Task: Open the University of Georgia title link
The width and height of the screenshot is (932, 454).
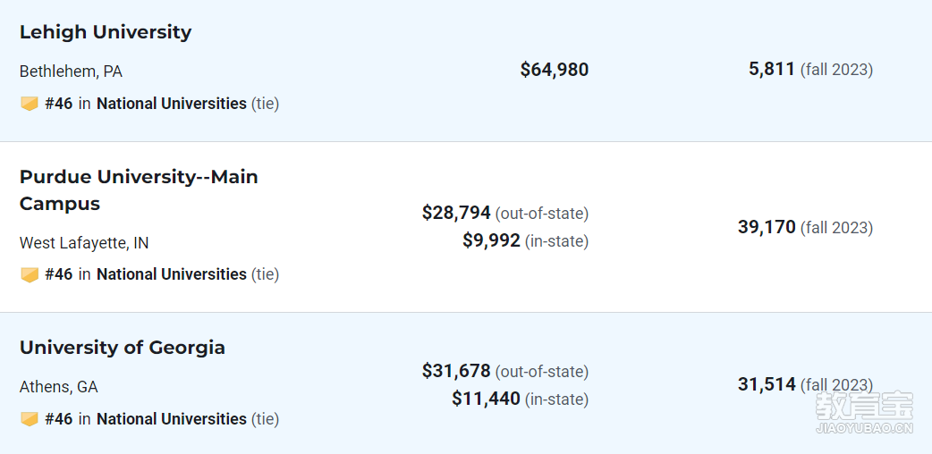Action: [123, 348]
